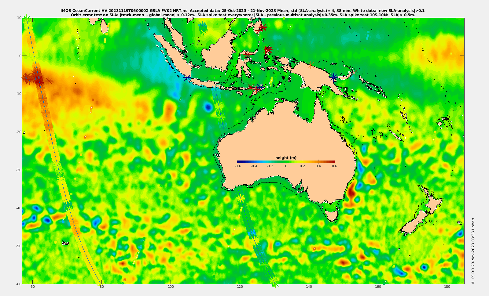
Task: Select the title line starting "IMOS OceanCurrent HV"
Action: 242,11
